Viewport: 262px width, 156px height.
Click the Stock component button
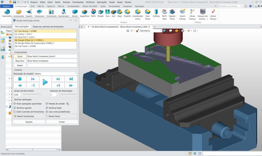click(20, 56)
